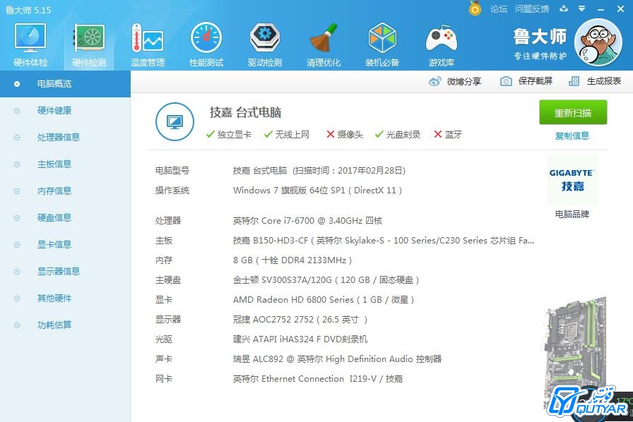This screenshot has height=422, width=633.
Task: Click the Ethernet Connection I219-V value
Action: tap(318, 379)
